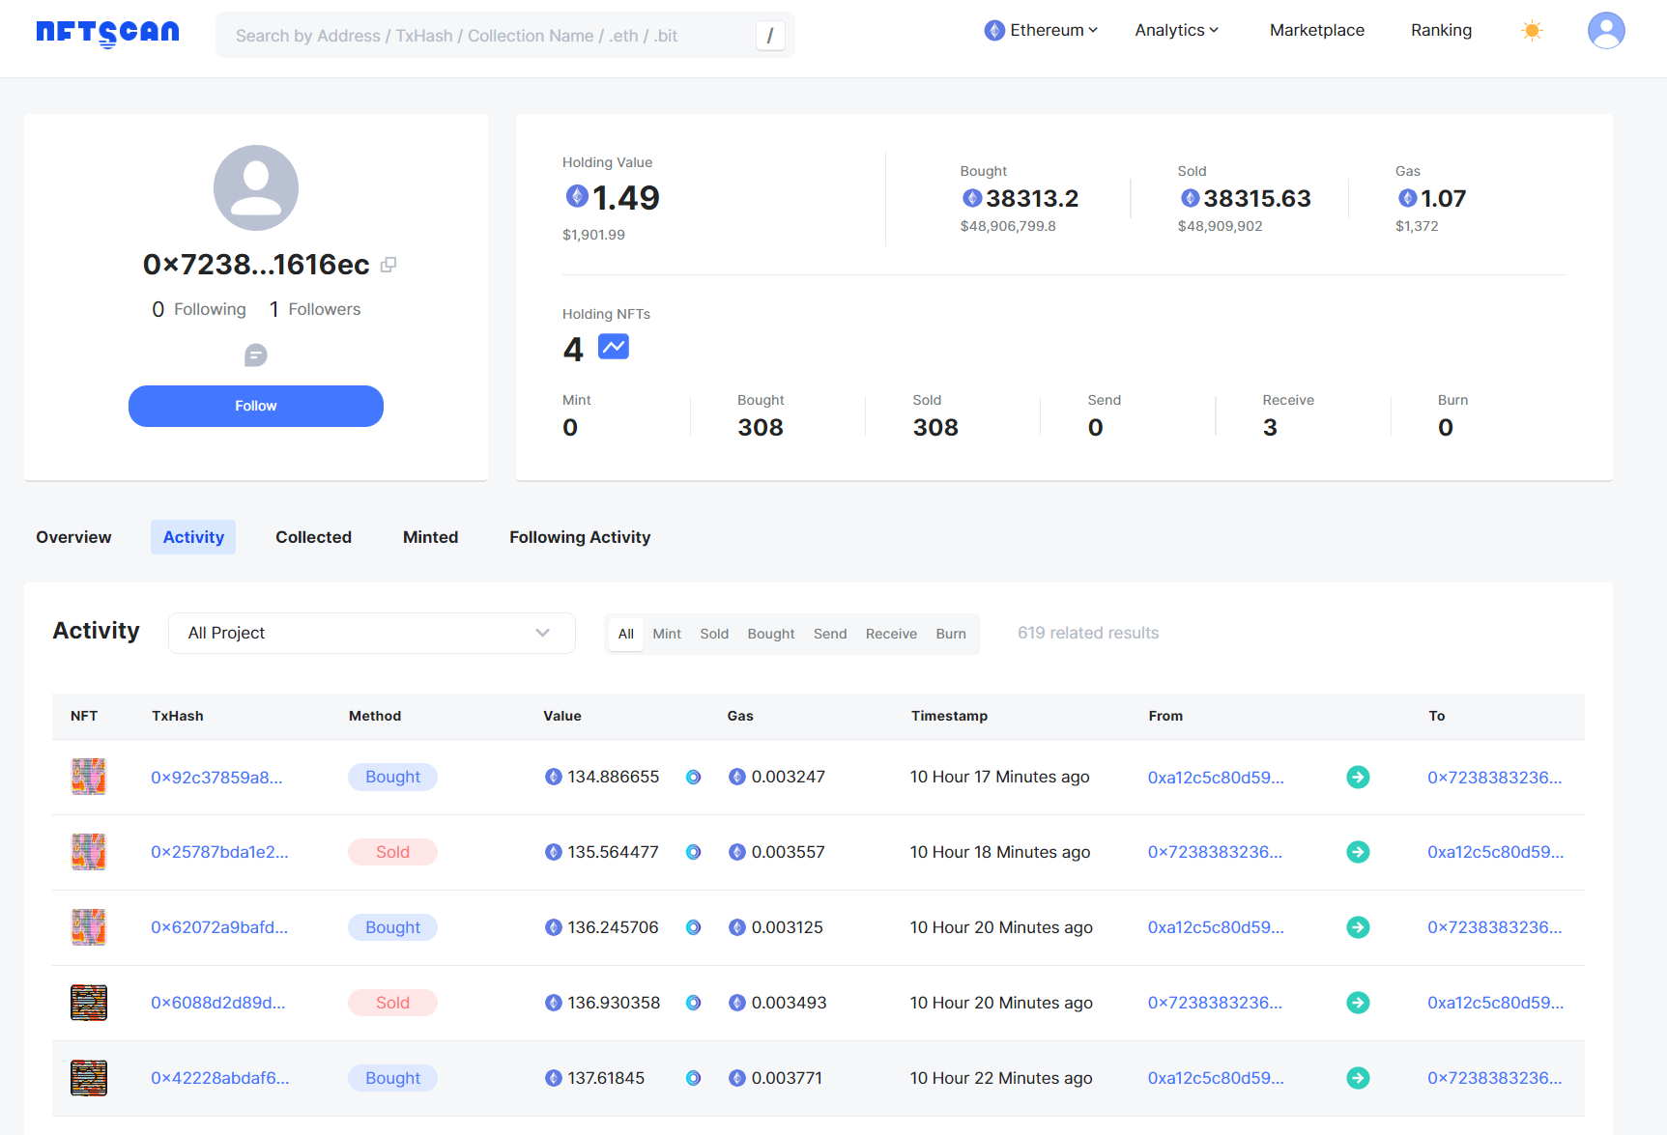Switch to the Collected tab

click(x=313, y=537)
